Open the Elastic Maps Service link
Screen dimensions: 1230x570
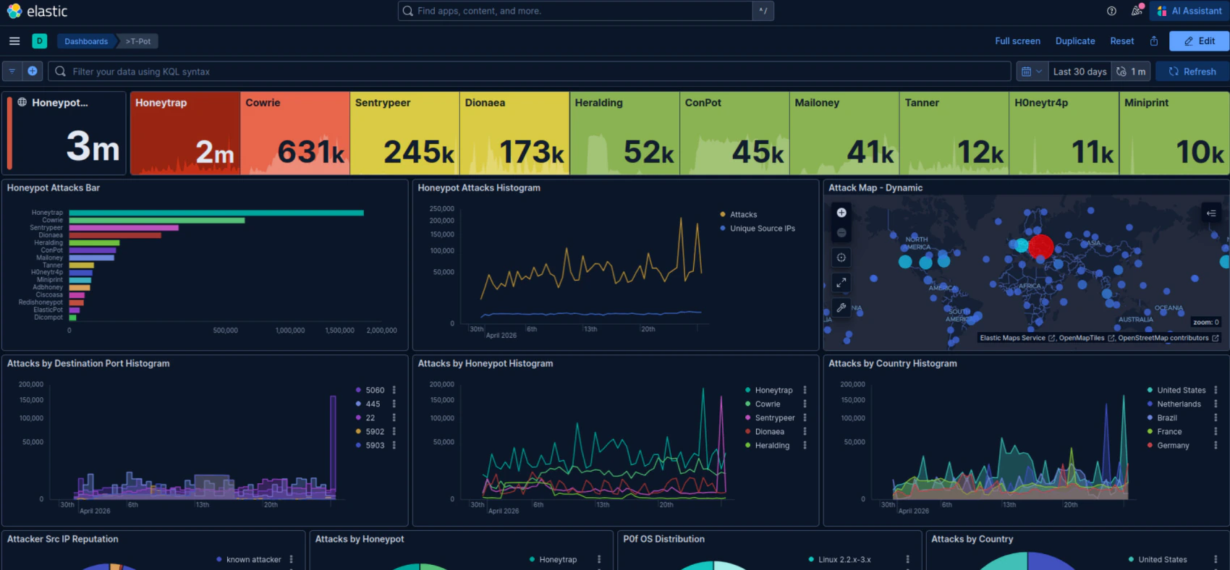(1017, 338)
